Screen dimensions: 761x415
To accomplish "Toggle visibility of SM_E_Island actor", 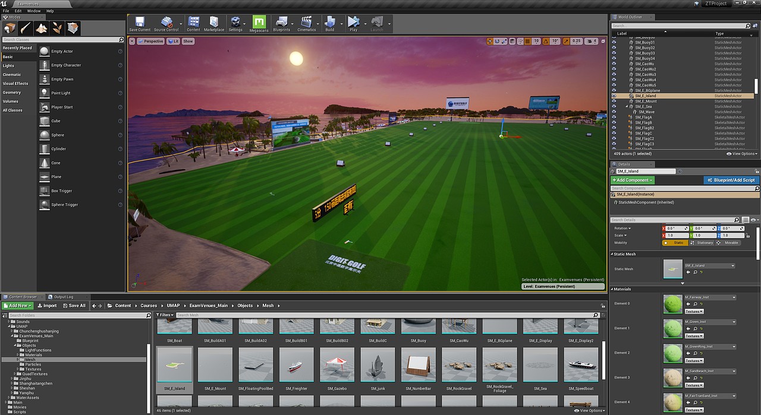I will tap(614, 95).
